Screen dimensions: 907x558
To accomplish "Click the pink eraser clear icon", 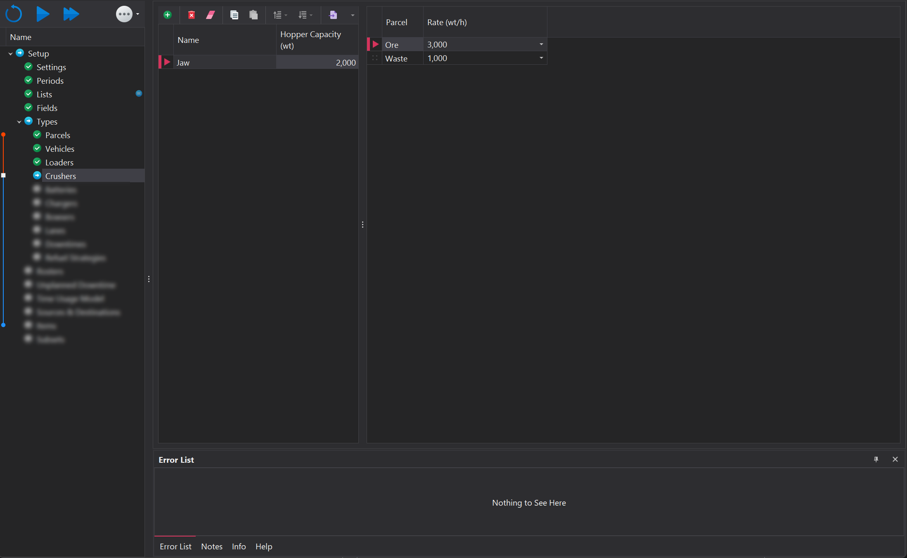I will coord(211,15).
